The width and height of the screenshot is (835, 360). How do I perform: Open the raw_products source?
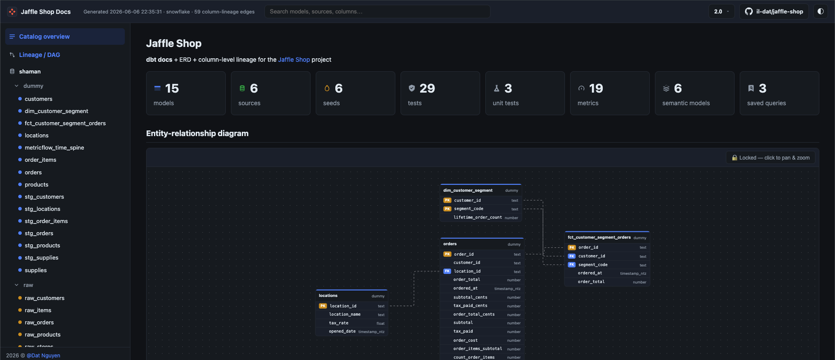pos(43,335)
